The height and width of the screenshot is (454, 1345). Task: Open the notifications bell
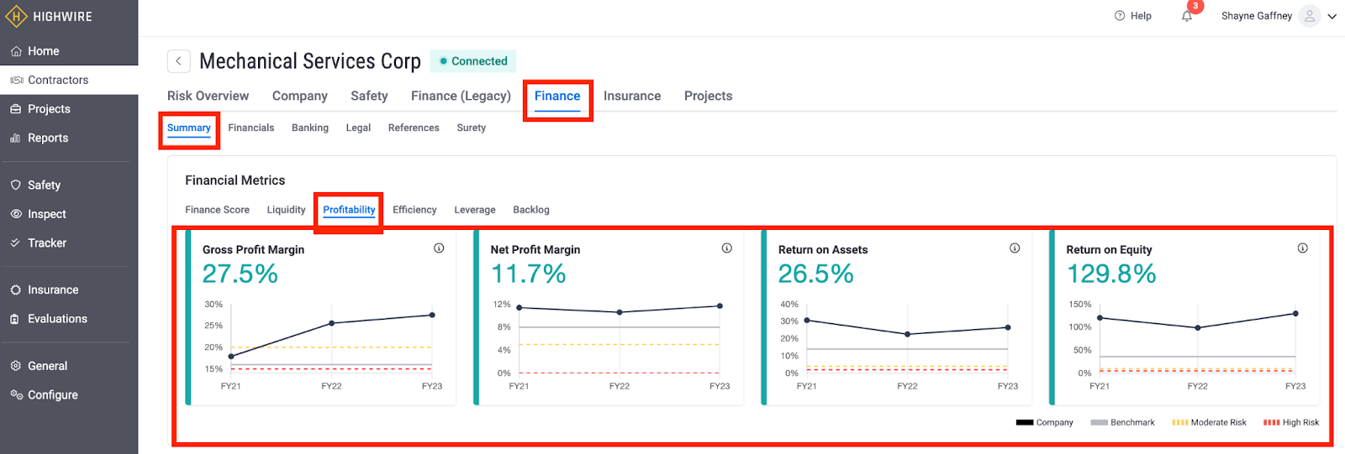[x=1187, y=16]
